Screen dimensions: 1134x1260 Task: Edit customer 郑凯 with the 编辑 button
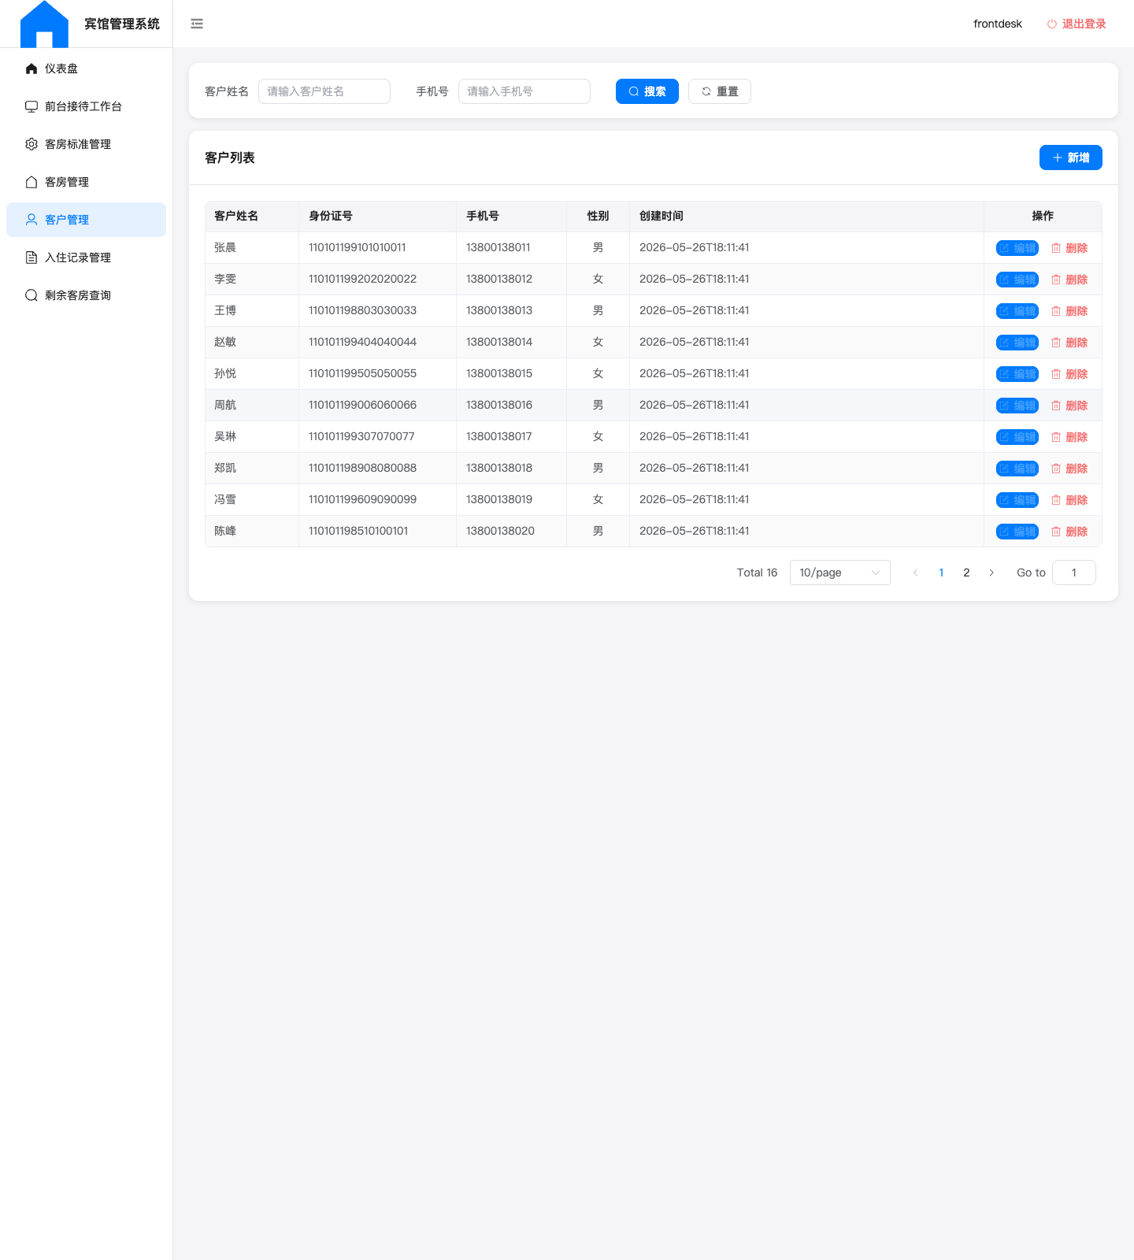tap(1017, 469)
